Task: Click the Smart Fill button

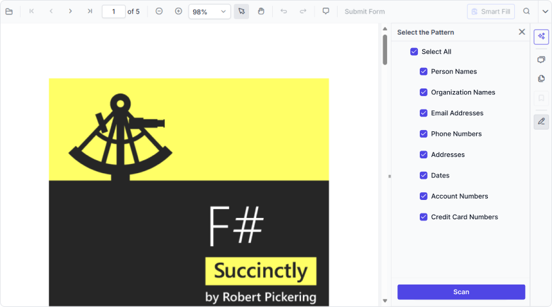Action: (x=491, y=12)
